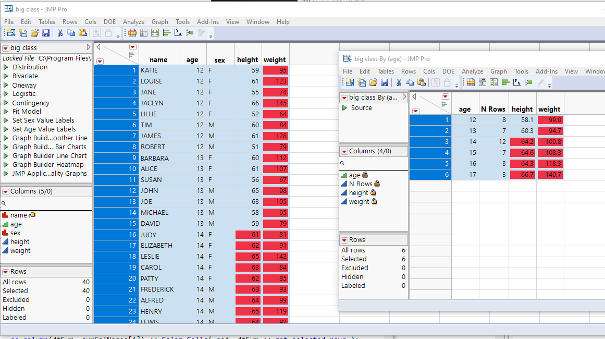Select the N Rows column in columns list
The image size is (605, 339).
pyautogui.click(x=361, y=184)
